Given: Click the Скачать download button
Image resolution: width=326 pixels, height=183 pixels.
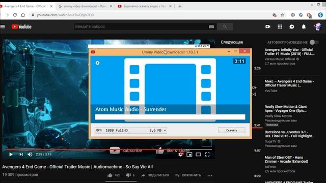Looking at the screenshot, I should (231, 130).
